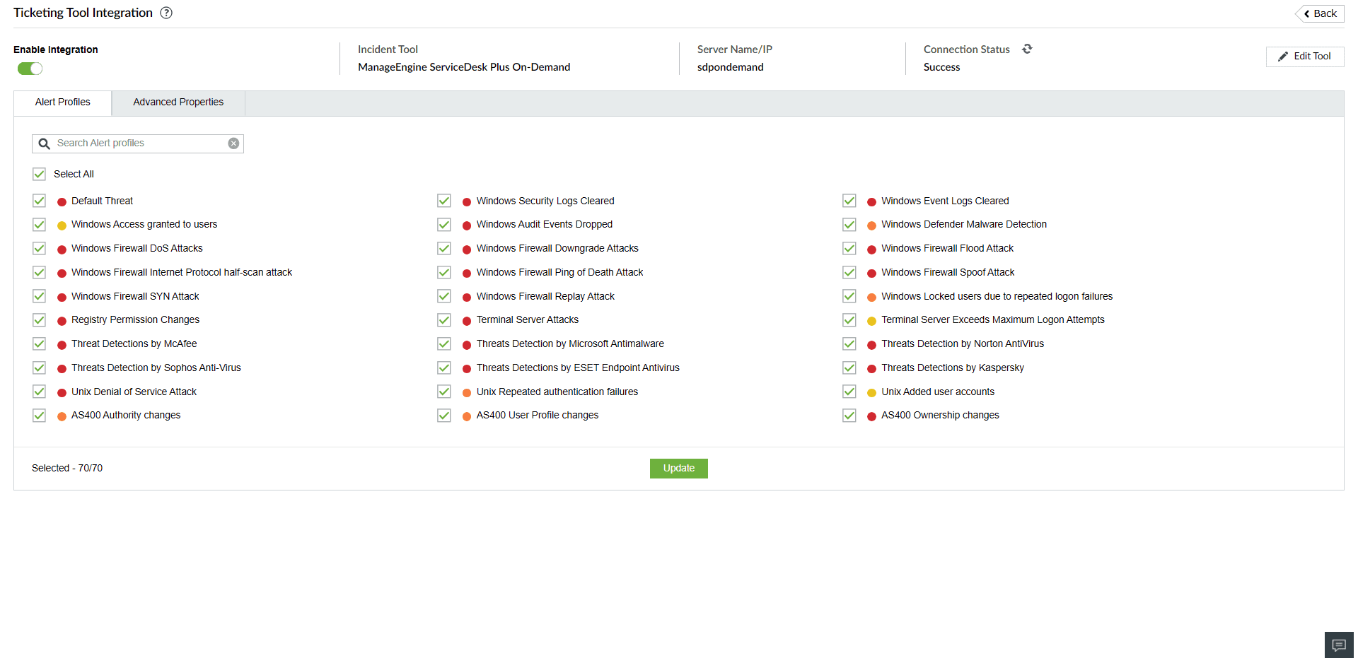Open the Edit Tool dialog

tap(1305, 57)
